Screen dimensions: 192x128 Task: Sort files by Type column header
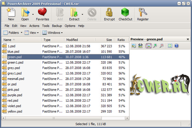pos(52,40)
